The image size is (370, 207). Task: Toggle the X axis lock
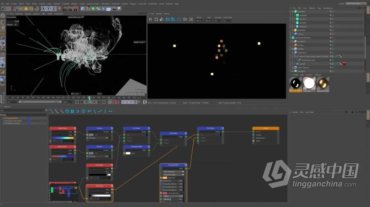pyautogui.click(x=43, y=9)
